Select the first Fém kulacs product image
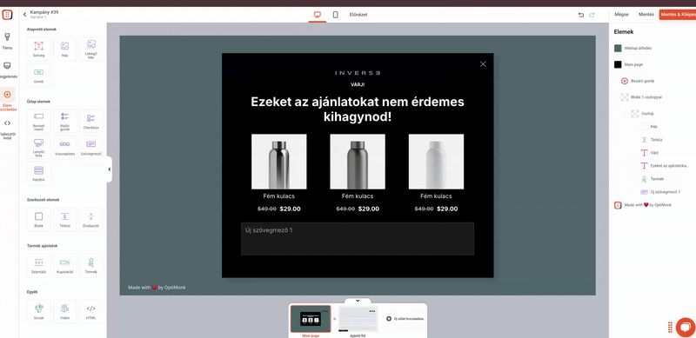 coord(278,162)
